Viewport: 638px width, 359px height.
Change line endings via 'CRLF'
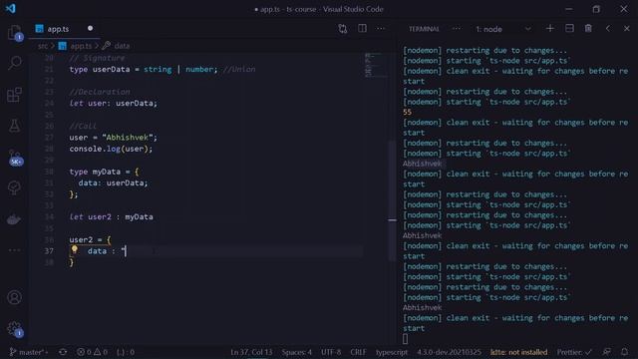(358, 352)
